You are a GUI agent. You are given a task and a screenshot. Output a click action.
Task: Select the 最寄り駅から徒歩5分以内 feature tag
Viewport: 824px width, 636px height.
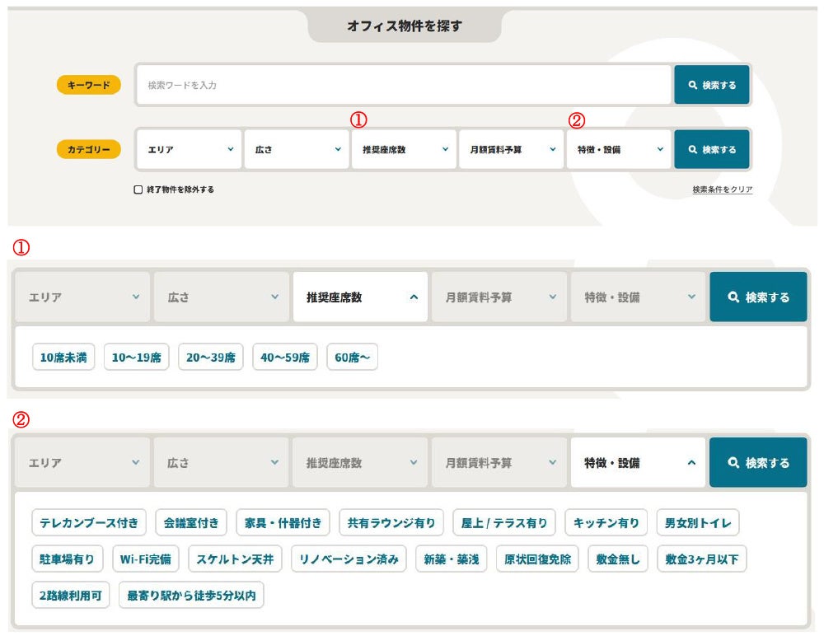(191, 596)
